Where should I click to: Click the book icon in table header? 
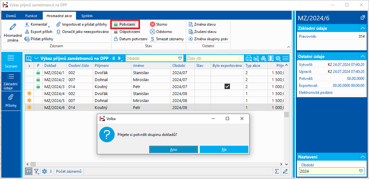click(29, 58)
